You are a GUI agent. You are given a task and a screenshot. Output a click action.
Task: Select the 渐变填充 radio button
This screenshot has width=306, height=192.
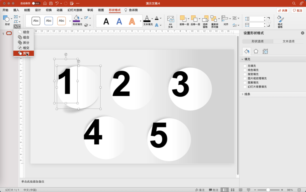(x=245, y=74)
